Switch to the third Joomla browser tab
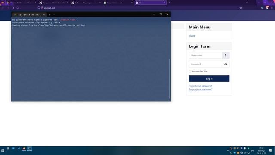The height and width of the screenshot is (155, 275). pos(86,3)
